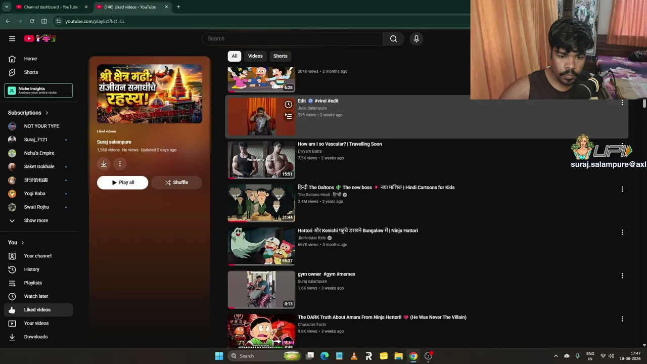Open the Suraj salampure channel link under the playlist cover
The image size is (647, 364).
(114, 142)
